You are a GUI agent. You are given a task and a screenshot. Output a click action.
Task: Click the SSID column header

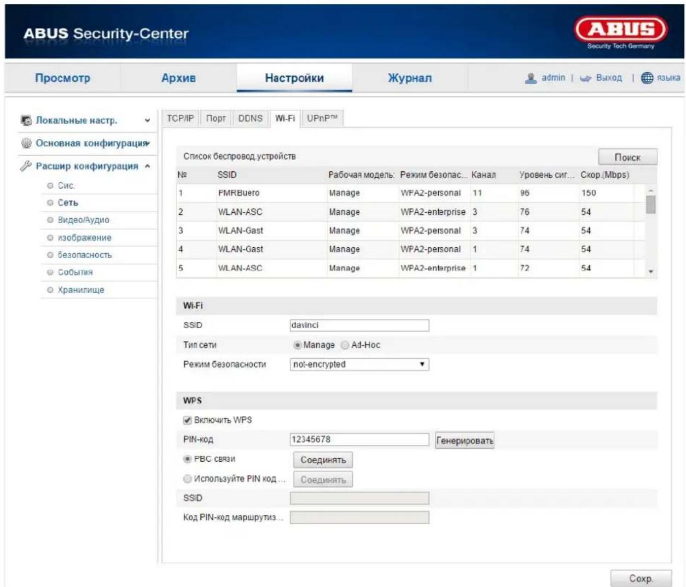227,175
